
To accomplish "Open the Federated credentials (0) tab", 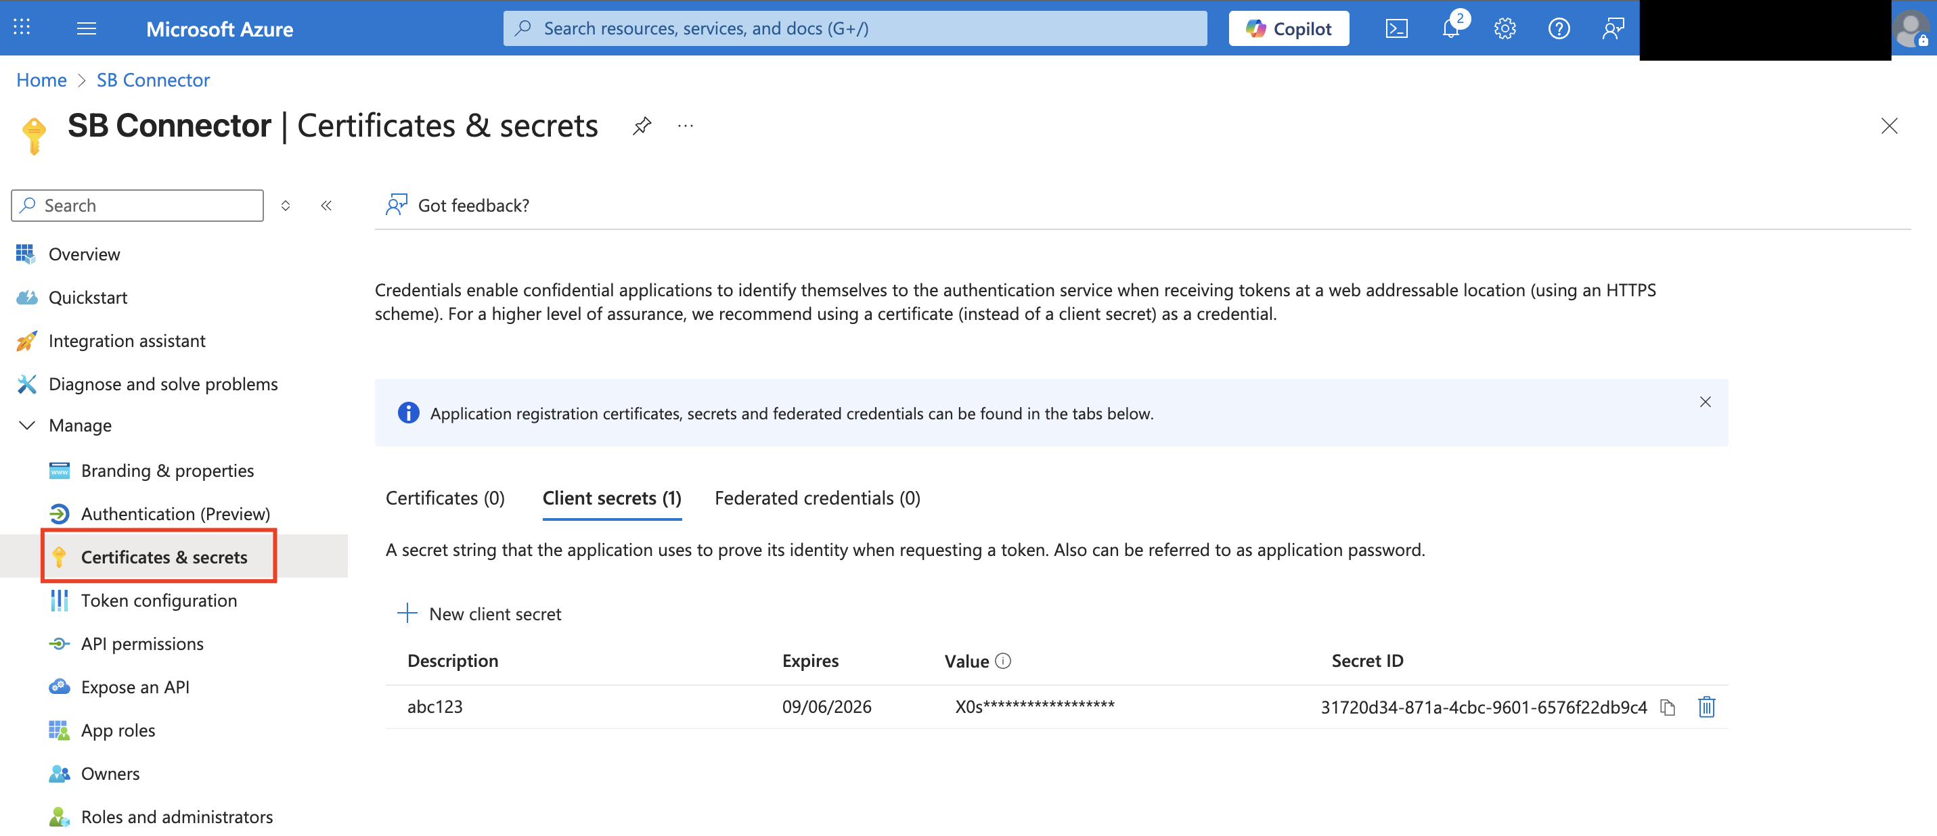I will click(818, 498).
